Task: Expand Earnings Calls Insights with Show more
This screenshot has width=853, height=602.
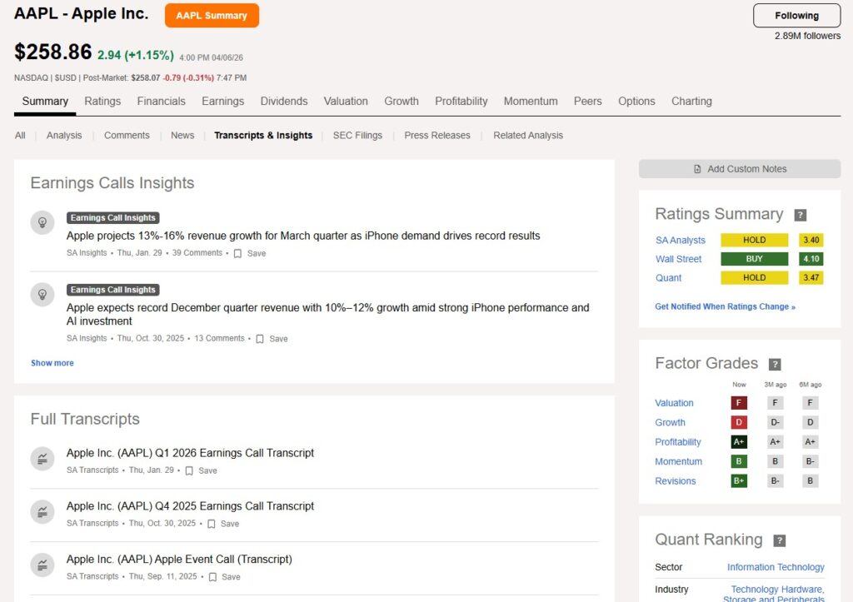Action: [x=52, y=363]
